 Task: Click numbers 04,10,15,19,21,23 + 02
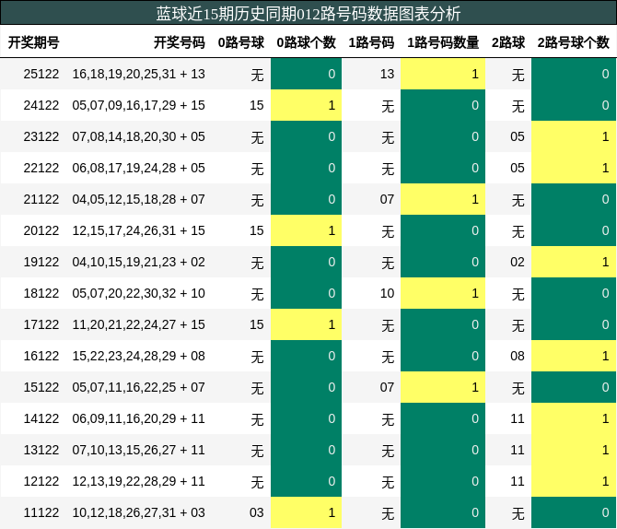coord(138,262)
